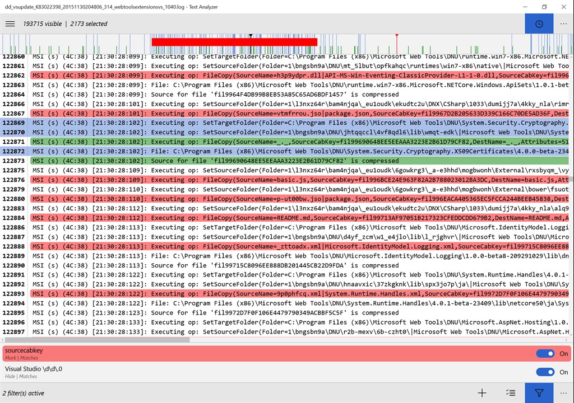Viewport: 574px width, 403px height.
Task: Open the filter checklist selection icon
Action: [x=511, y=393]
